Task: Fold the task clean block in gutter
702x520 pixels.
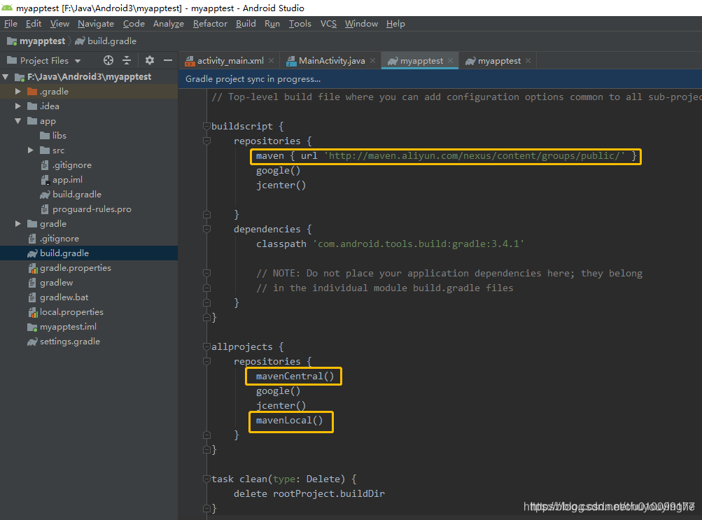Action: pyautogui.click(x=207, y=479)
